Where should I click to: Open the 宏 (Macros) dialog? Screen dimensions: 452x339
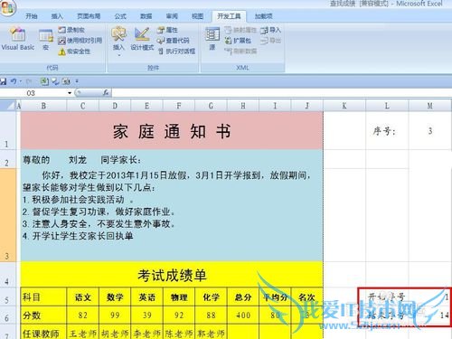(x=46, y=39)
